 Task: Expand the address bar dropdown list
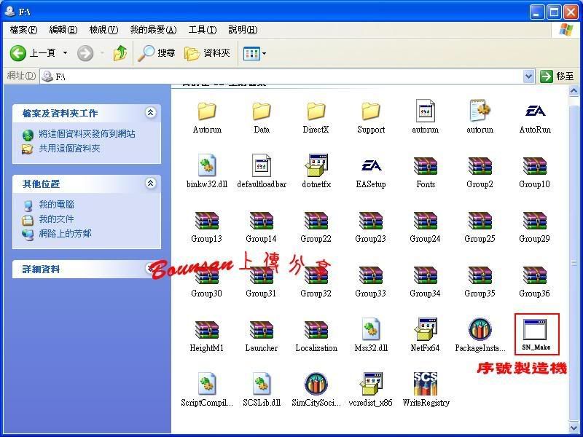click(528, 76)
